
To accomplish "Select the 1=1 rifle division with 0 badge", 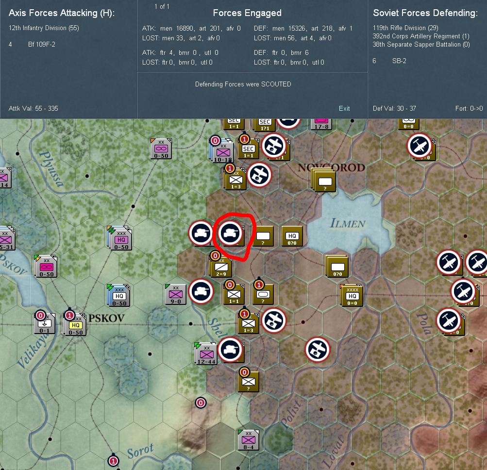I will [234, 294].
